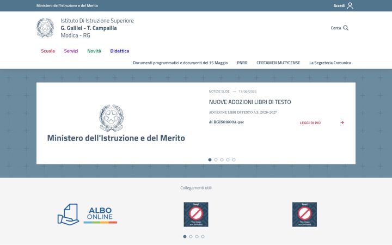Click the Ministero emblem slide image
Viewport: 392px width, 245px height.
(x=116, y=123)
